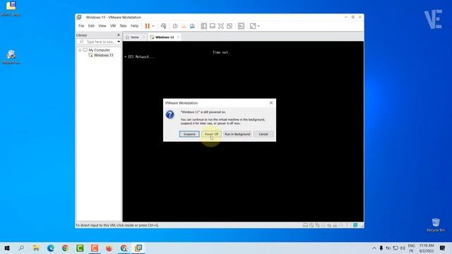
Task: Click the orange Camtasia recorder taskbar icon
Action: [x=95, y=248]
